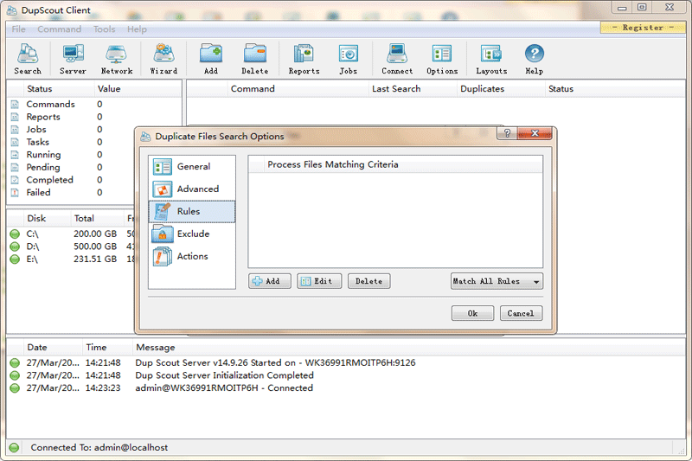
Task: Open the Server toolbar icon
Action: [73, 60]
